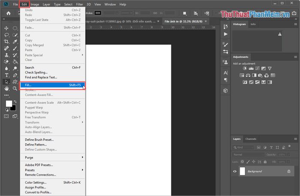Open the Image menu

[x=35, y=4]
